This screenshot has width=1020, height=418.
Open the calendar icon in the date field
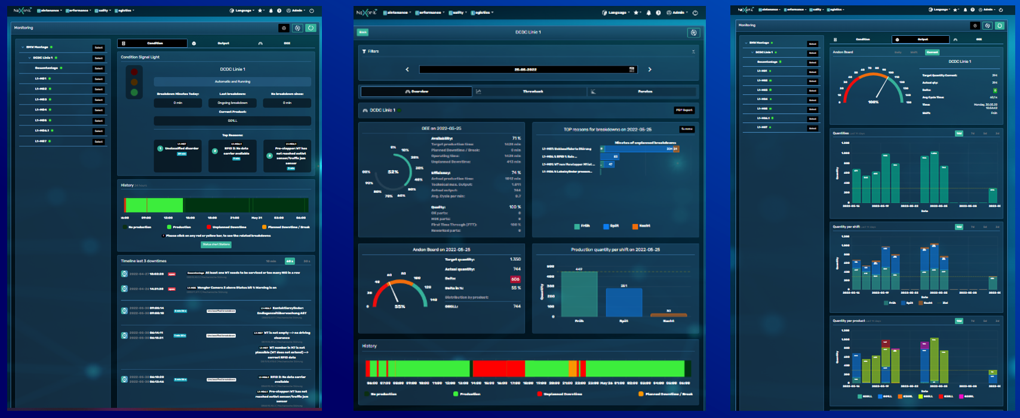pyautogui.click(x=632, y=69)
